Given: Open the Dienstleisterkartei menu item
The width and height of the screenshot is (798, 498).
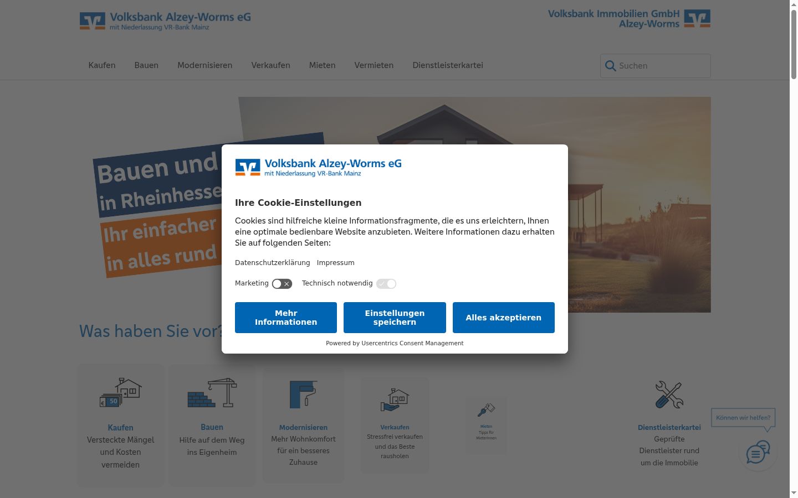Looking at the screenshot, I should [448, 65].
